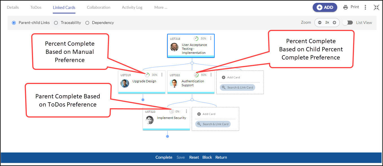Viewport: 383px width, 166px height.
Task: Click Search & Link Card beside Authentication Support
Action: [x=238, y=87]
